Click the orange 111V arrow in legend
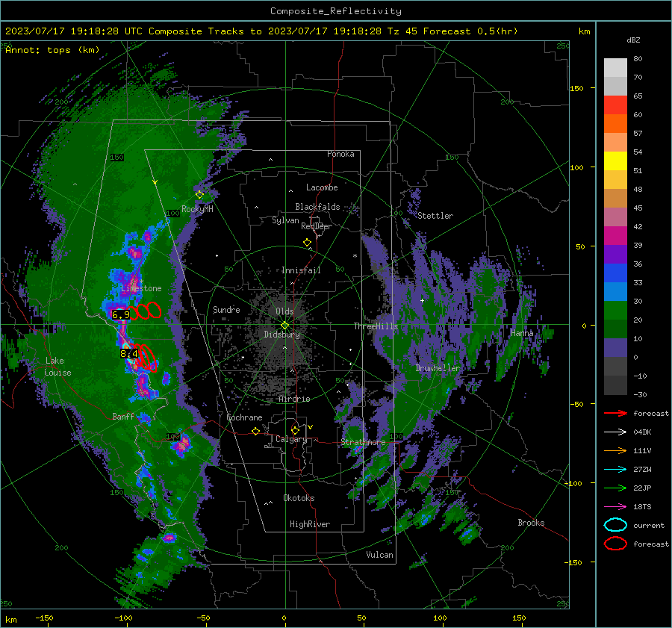The image size is (672, 628). click(x=615, y=450)
